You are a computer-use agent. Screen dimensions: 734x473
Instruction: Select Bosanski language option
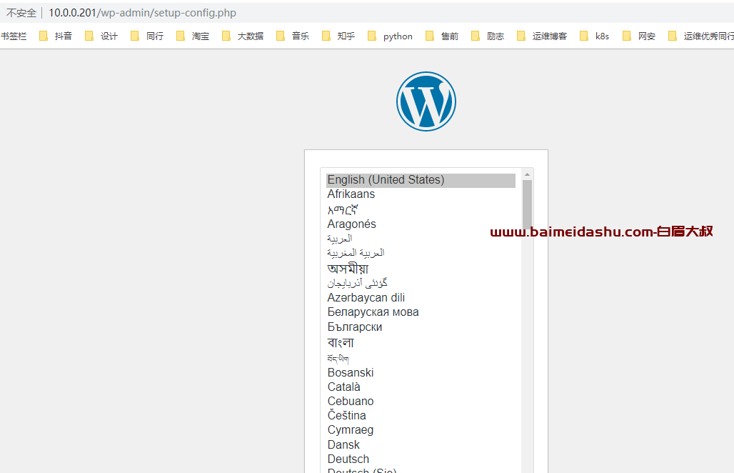point(421,372)
